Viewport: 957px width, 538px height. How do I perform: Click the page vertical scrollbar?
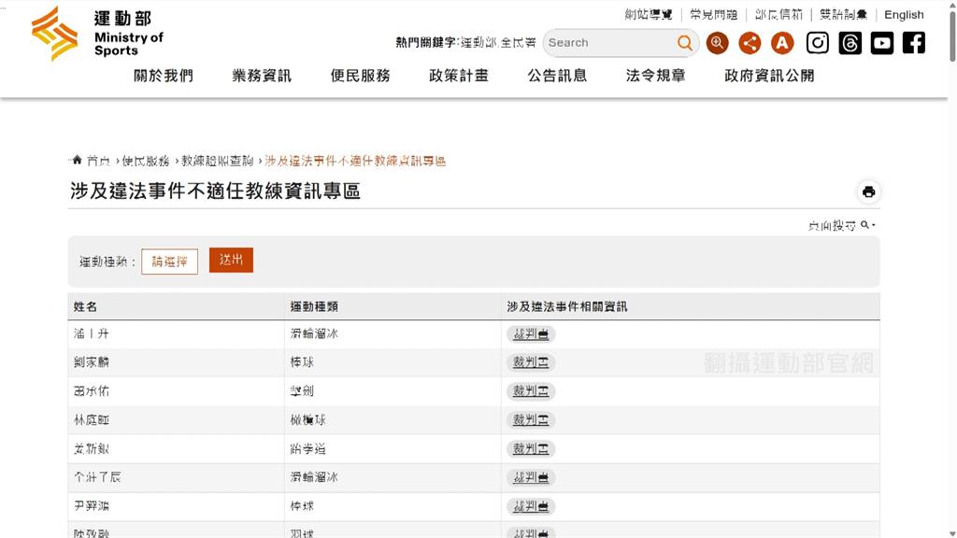tap(952, 36)
